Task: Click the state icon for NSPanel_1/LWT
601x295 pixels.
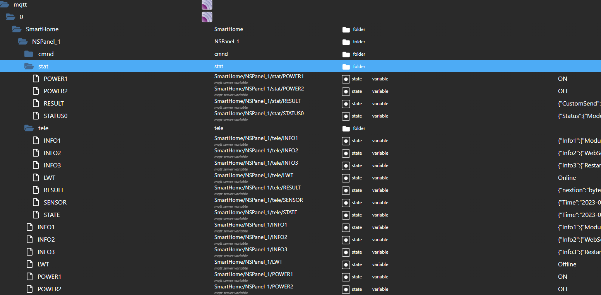Action: pos(346,264)
